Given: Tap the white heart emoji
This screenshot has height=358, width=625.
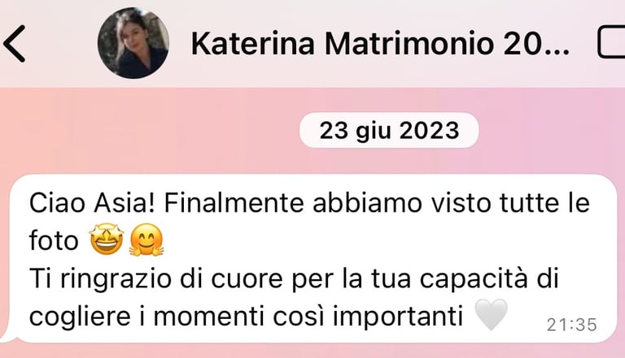Looking at the screenshot, I should coord(492,315).
